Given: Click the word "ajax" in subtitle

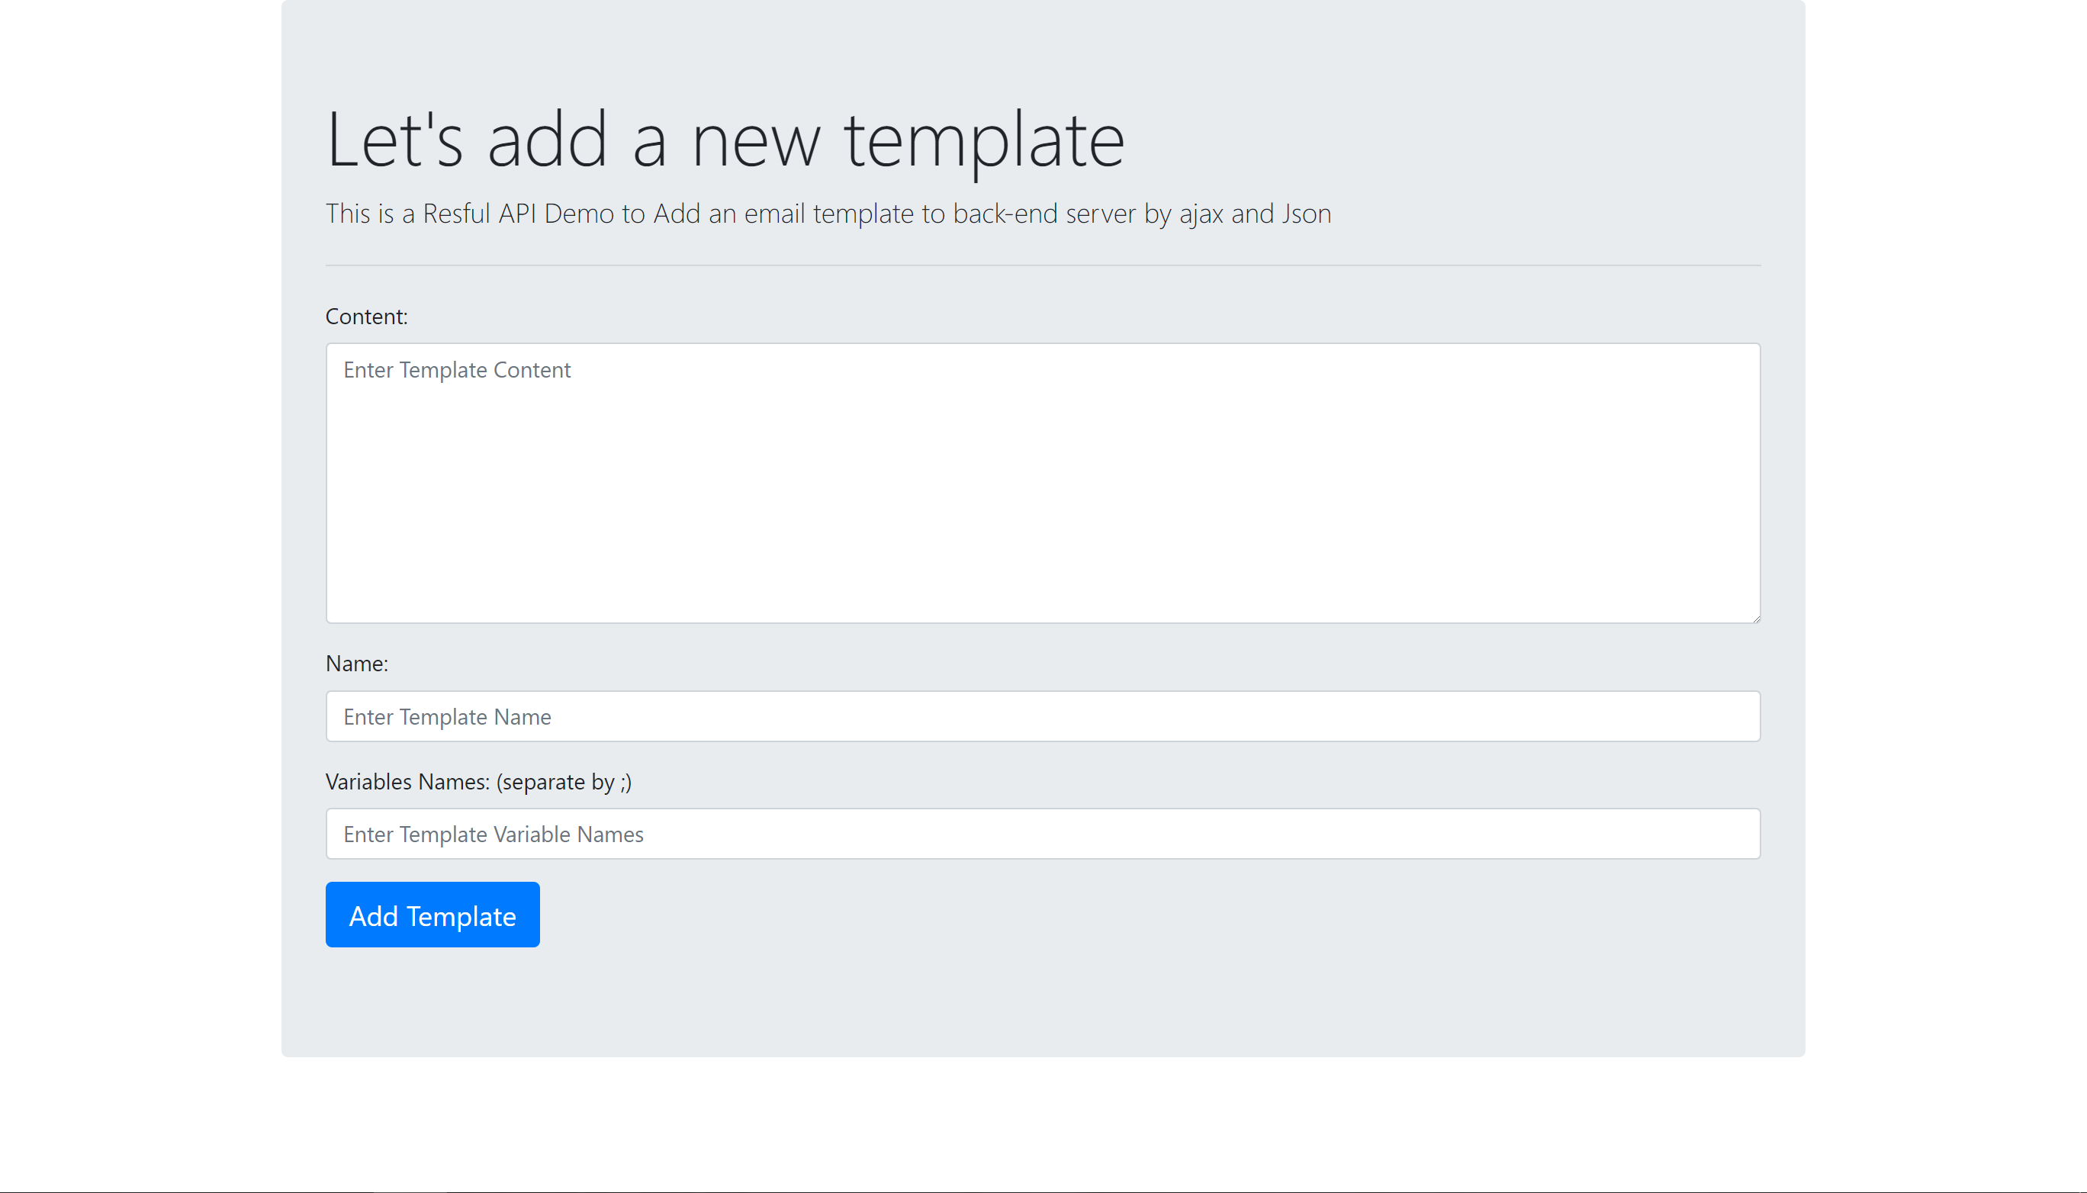Looking at the screenshot, I should coord(1201,213).
